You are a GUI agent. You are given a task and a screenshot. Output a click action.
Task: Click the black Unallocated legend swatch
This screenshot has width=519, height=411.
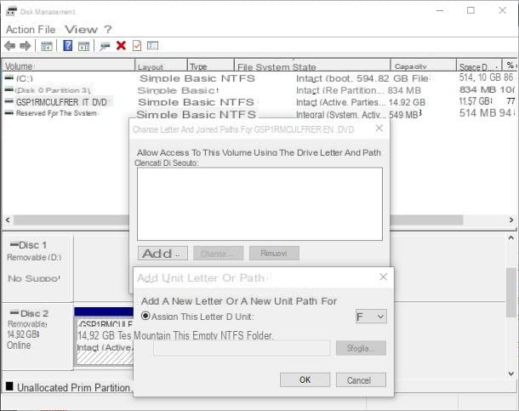9,385
